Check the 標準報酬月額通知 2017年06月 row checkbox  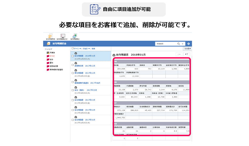pos(73,82)
